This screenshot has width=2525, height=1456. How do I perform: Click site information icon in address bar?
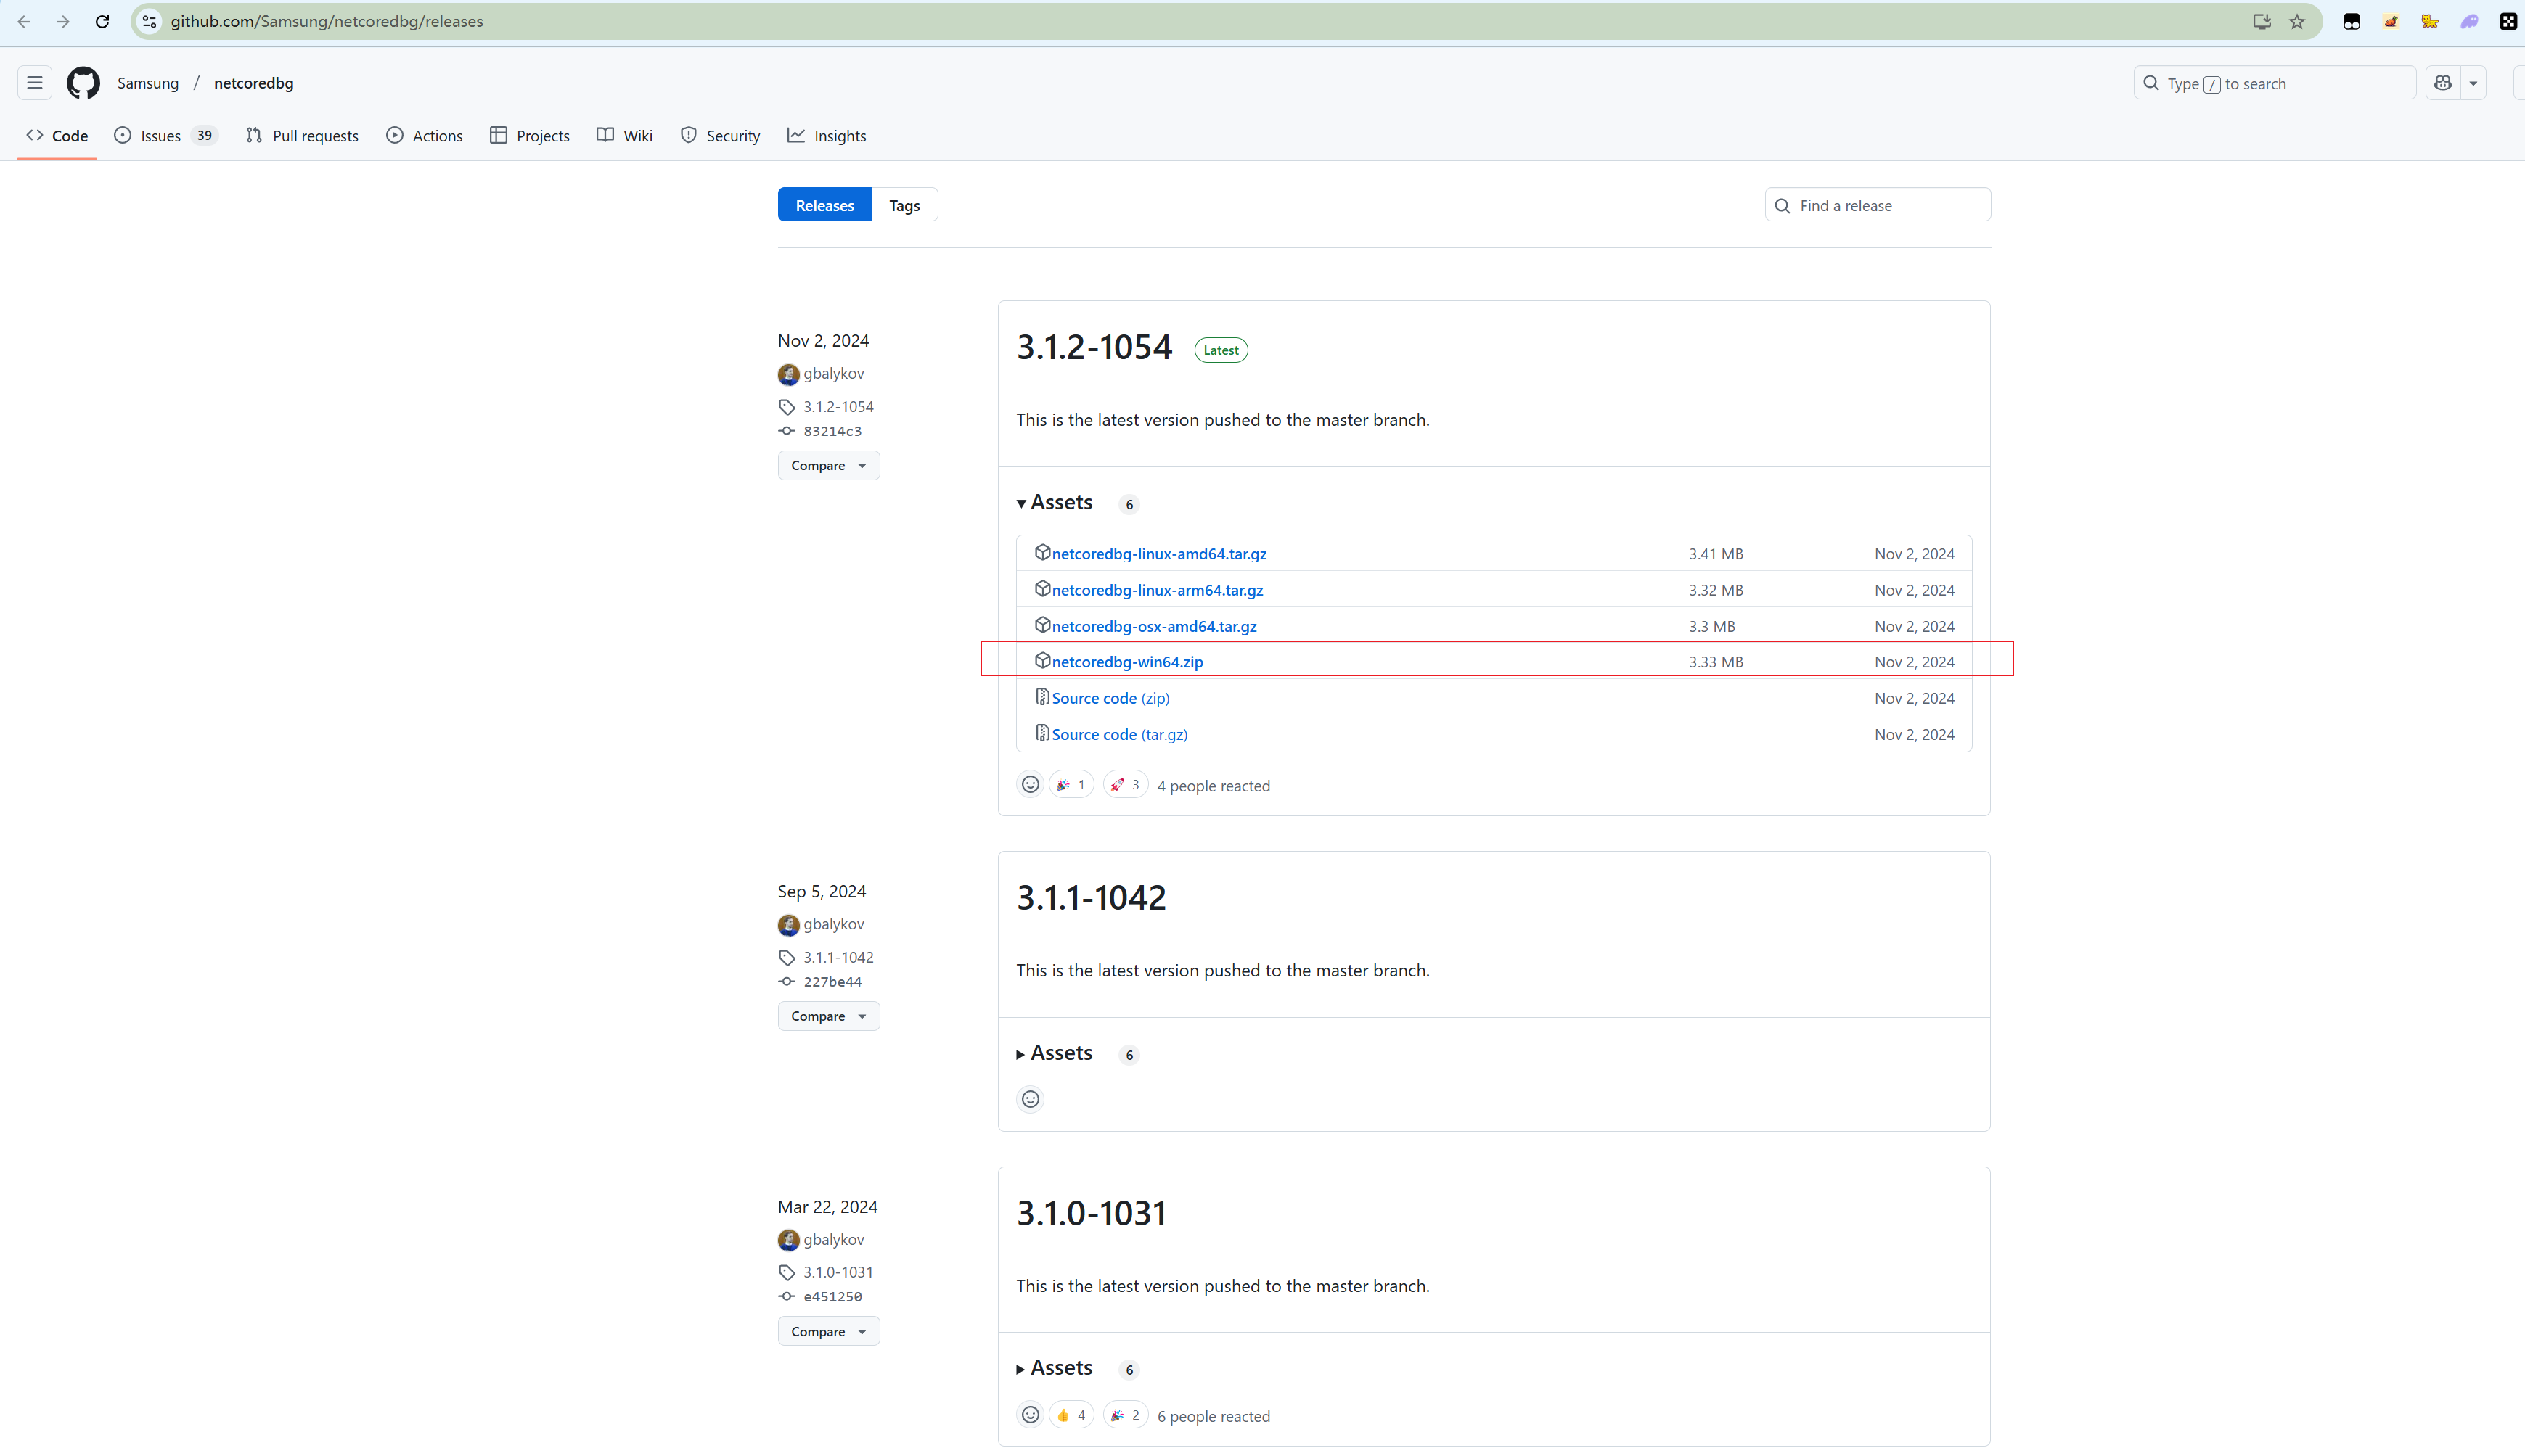pyautogui.click(x=149, y=21)
